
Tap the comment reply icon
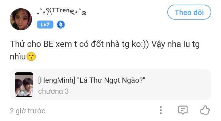click(183, 110)
